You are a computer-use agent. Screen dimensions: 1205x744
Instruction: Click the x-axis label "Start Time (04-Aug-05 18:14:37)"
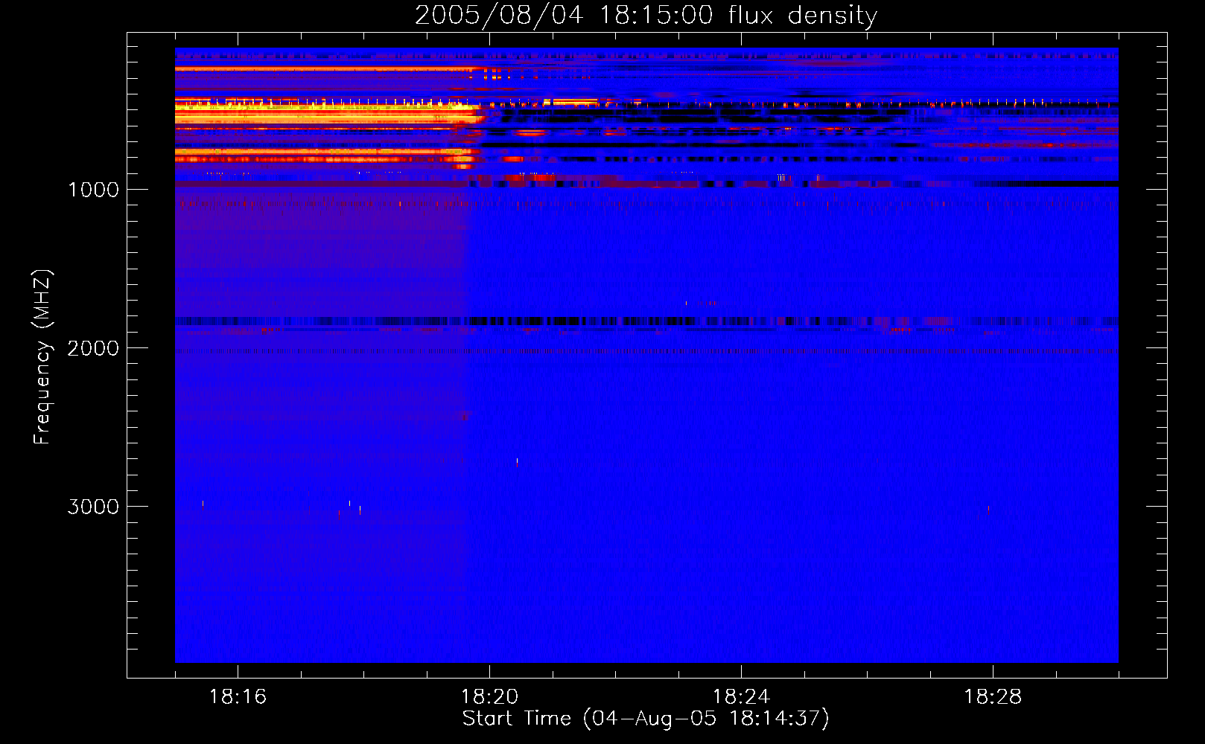pyautogui.click(x=646, y=719)
